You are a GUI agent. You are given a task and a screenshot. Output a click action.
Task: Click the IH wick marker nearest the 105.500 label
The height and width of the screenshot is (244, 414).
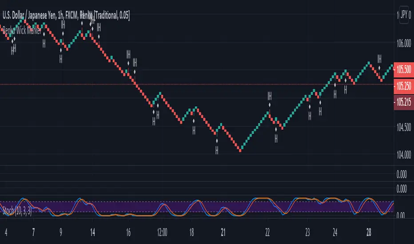coord(379,59)
